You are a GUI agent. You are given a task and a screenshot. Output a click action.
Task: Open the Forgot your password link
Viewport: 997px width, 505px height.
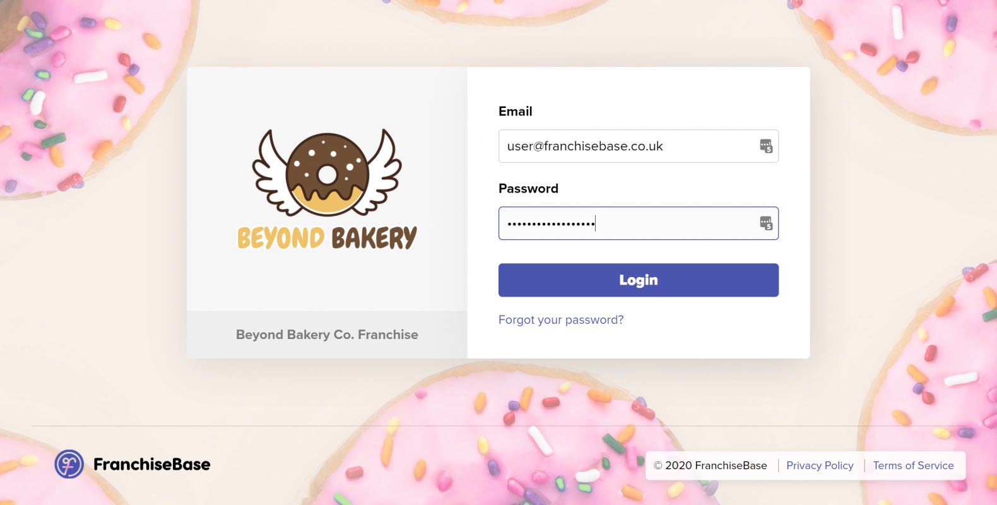pyautogui.click(x=561, y=320)
